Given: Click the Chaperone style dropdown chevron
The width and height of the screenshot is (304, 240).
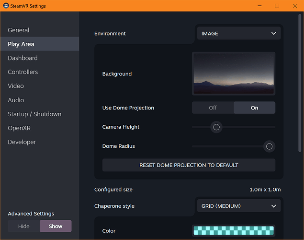Looking at the screenshot, I should point(273,206).
